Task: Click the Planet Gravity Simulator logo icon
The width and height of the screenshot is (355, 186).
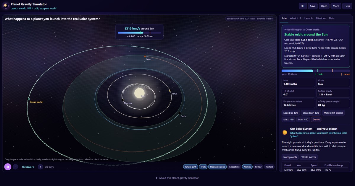Action: 5,6
